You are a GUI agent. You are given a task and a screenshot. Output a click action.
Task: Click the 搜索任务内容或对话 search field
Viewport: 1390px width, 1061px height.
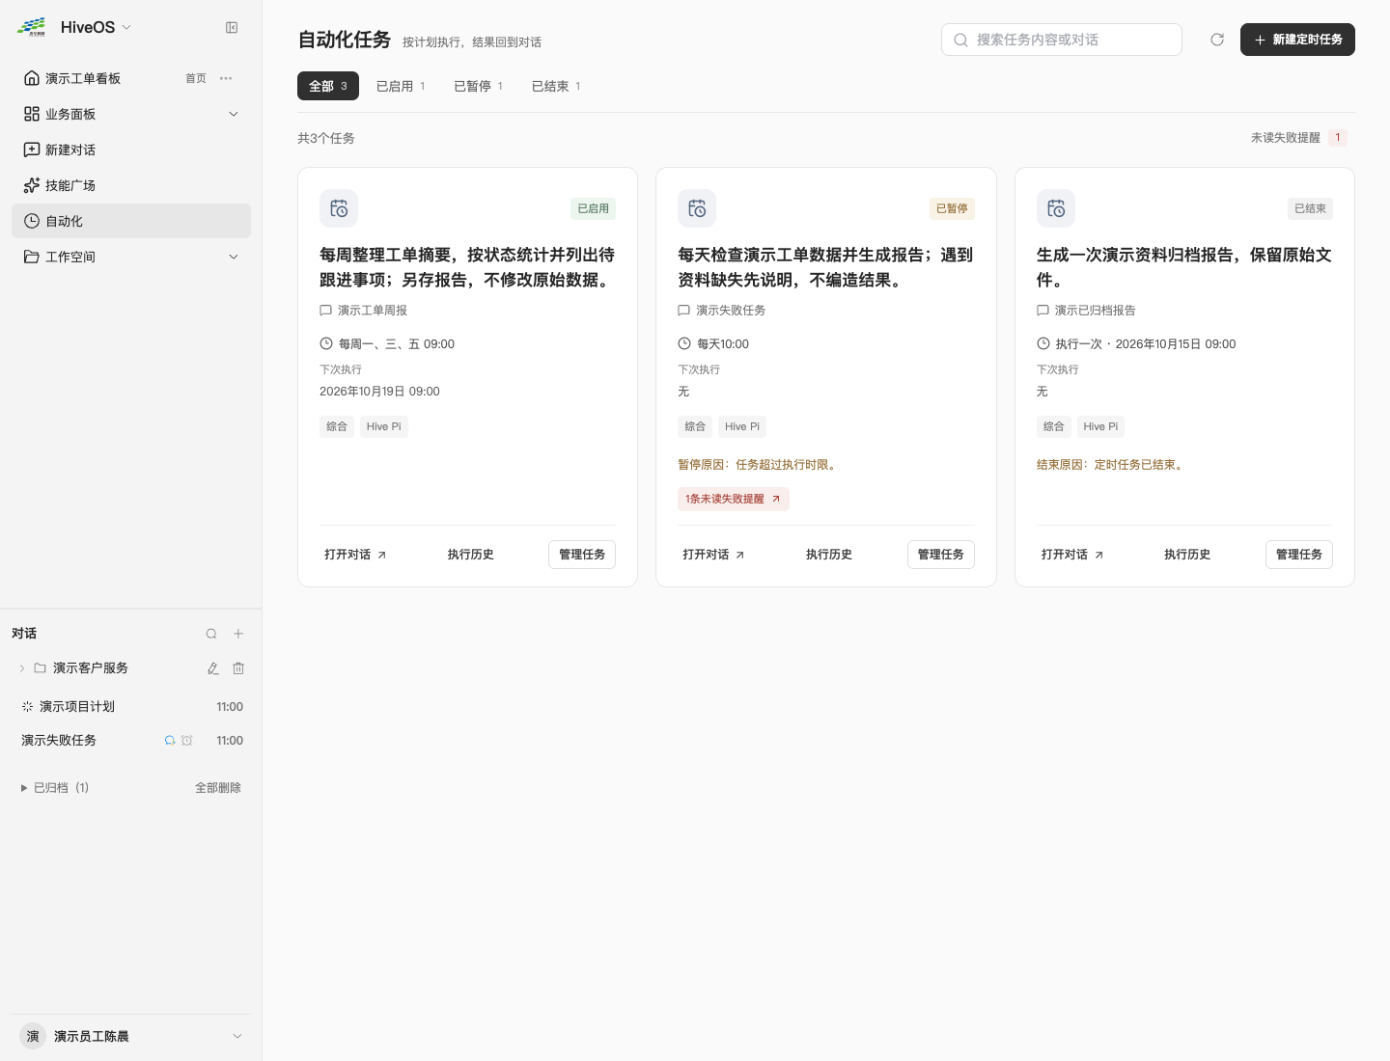click(1062, 40)
